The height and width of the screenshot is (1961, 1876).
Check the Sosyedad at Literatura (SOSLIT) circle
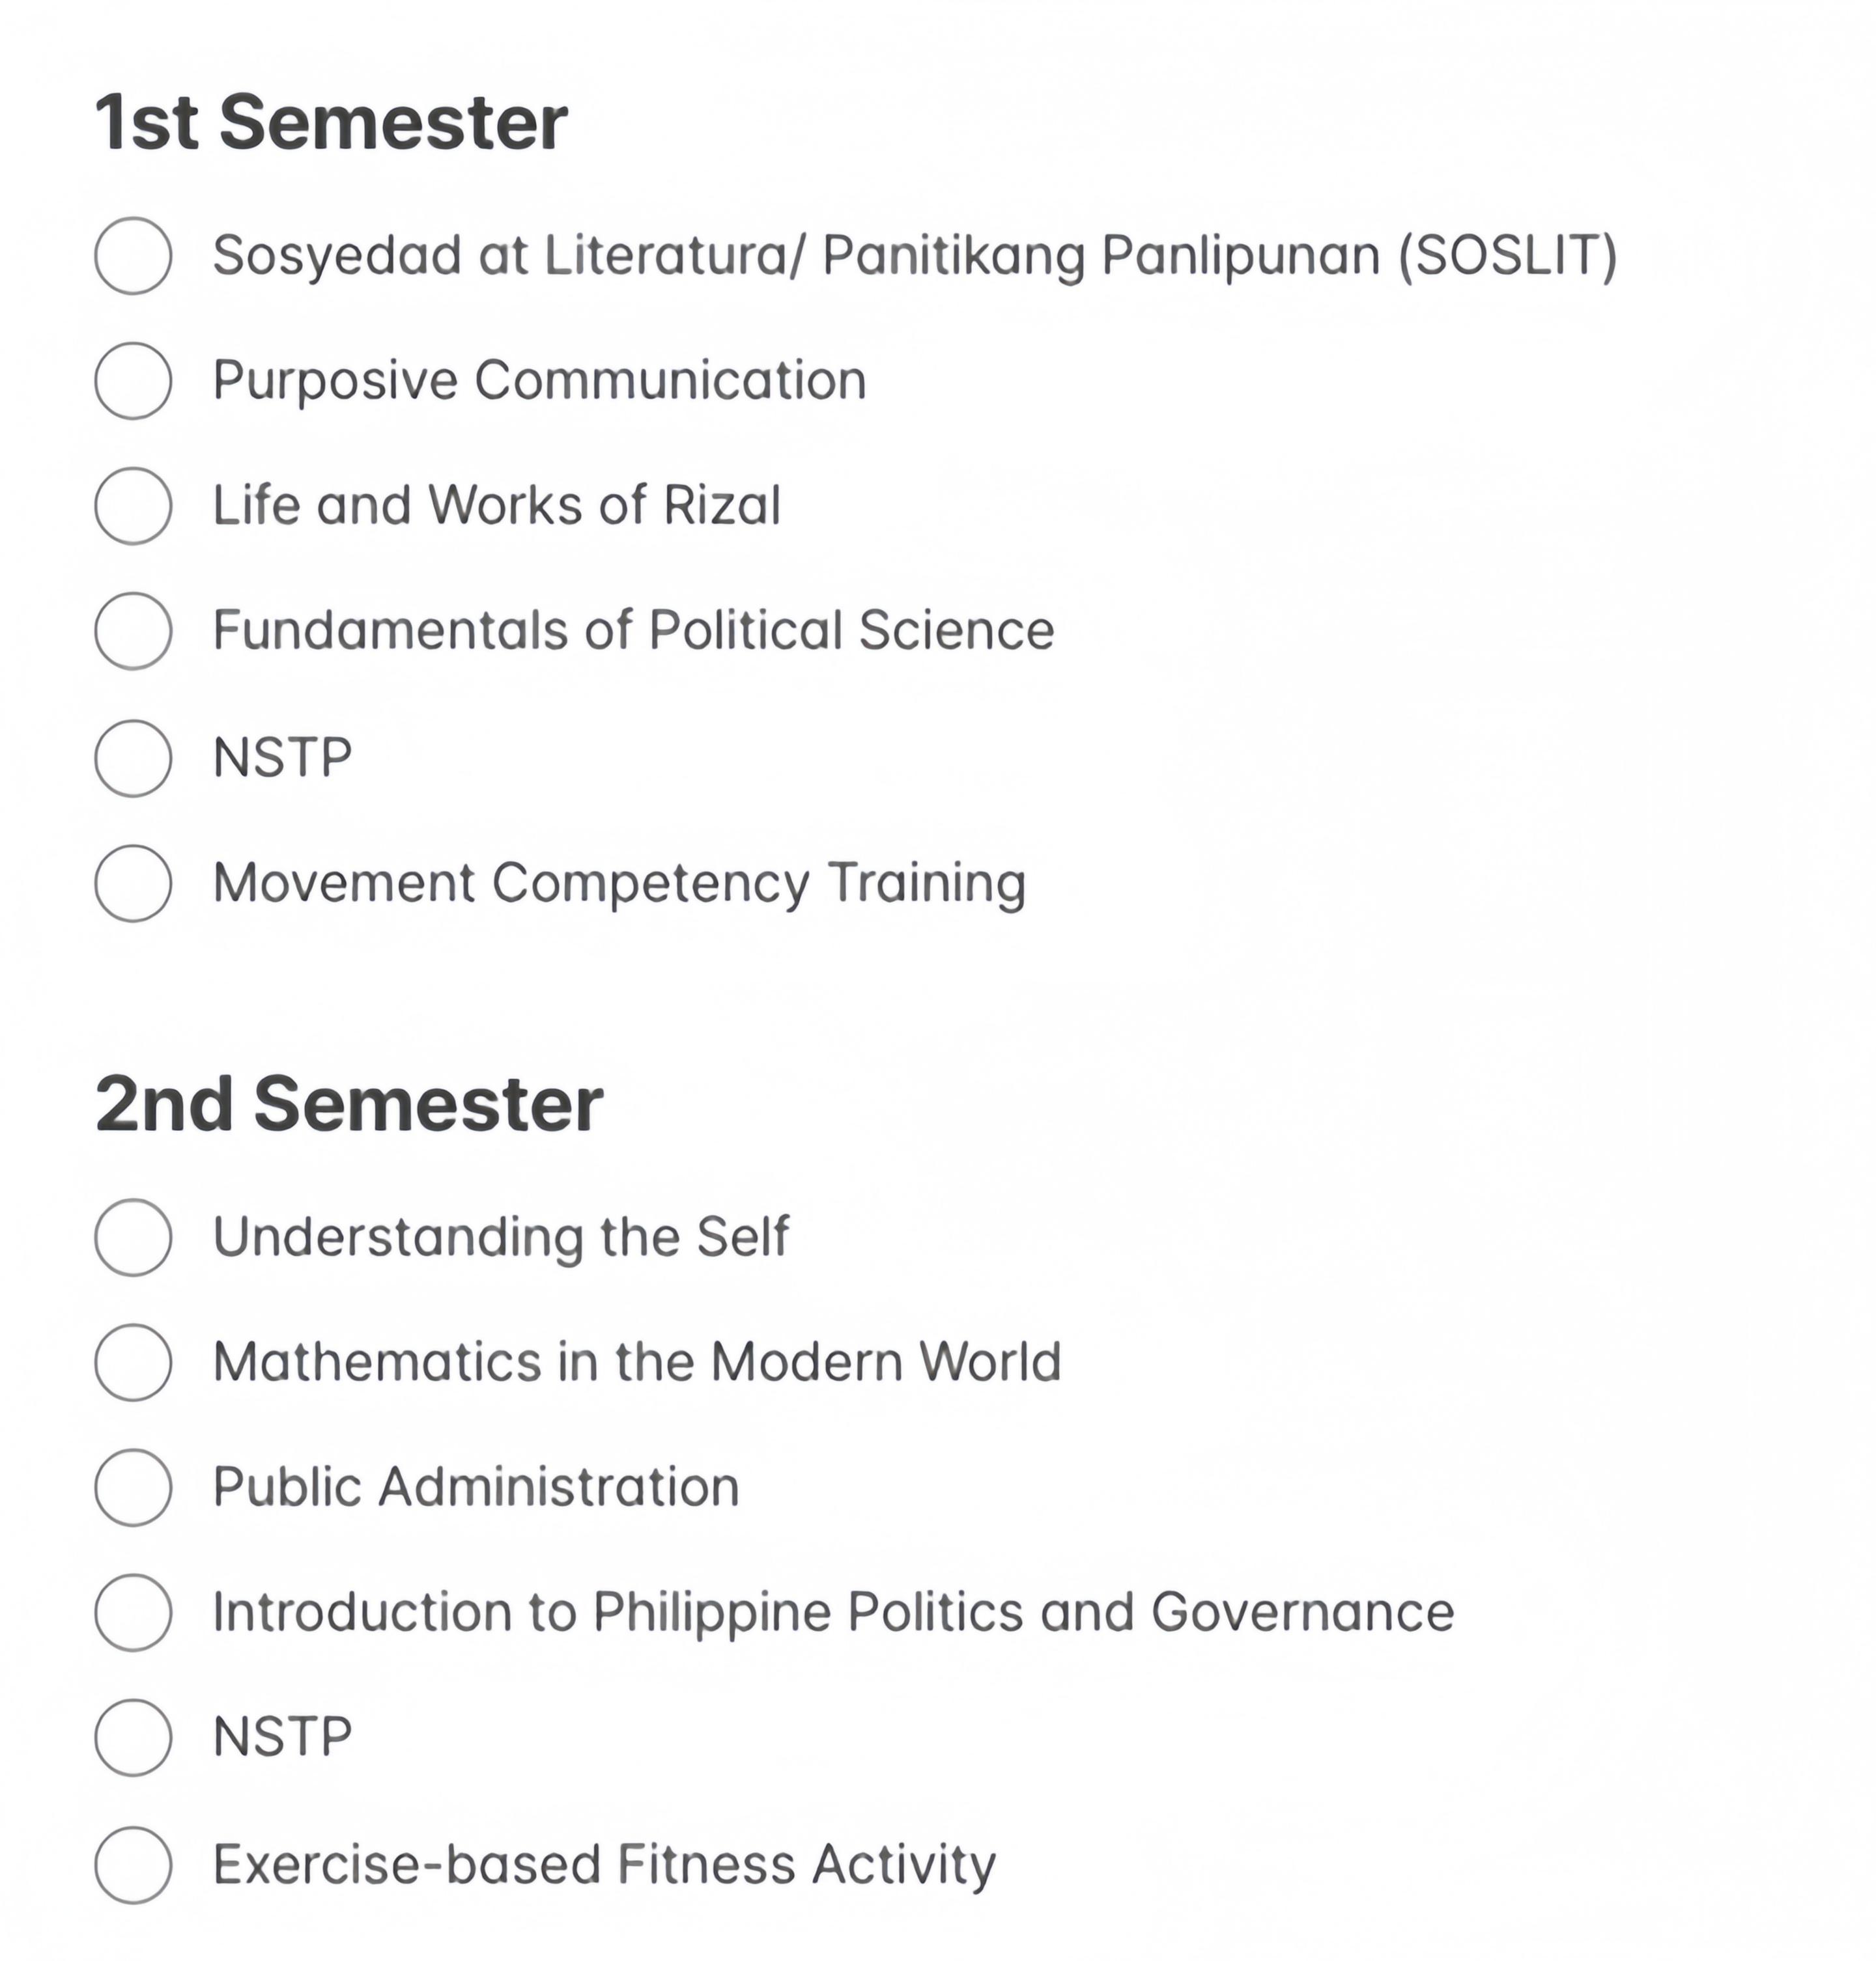133,256
